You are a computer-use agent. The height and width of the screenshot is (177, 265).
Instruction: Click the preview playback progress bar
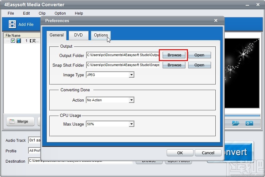(x=242, y=116)
